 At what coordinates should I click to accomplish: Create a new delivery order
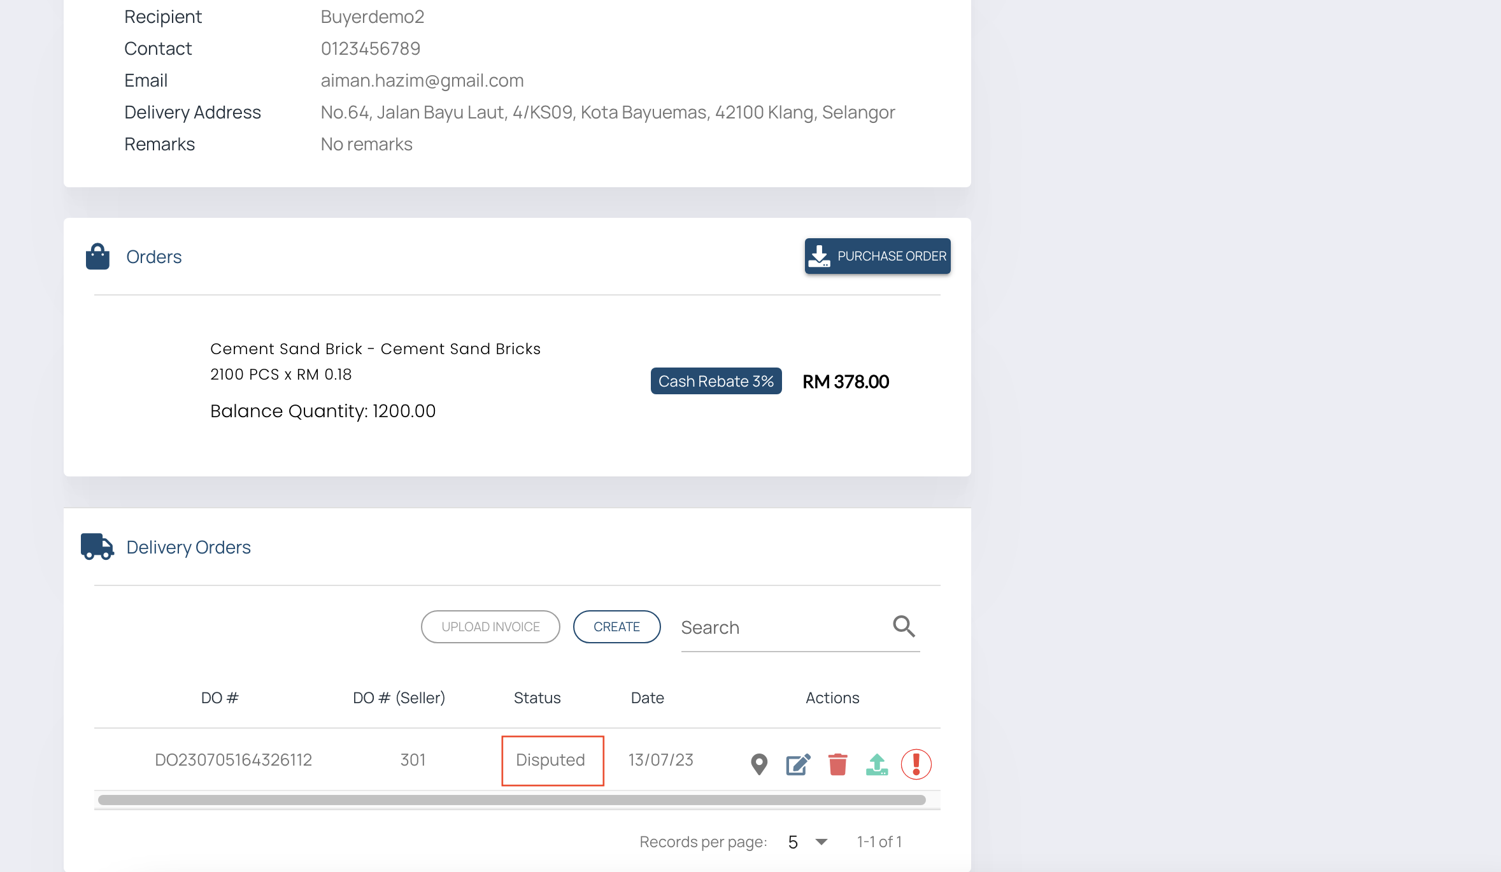(x=616, y=627)
